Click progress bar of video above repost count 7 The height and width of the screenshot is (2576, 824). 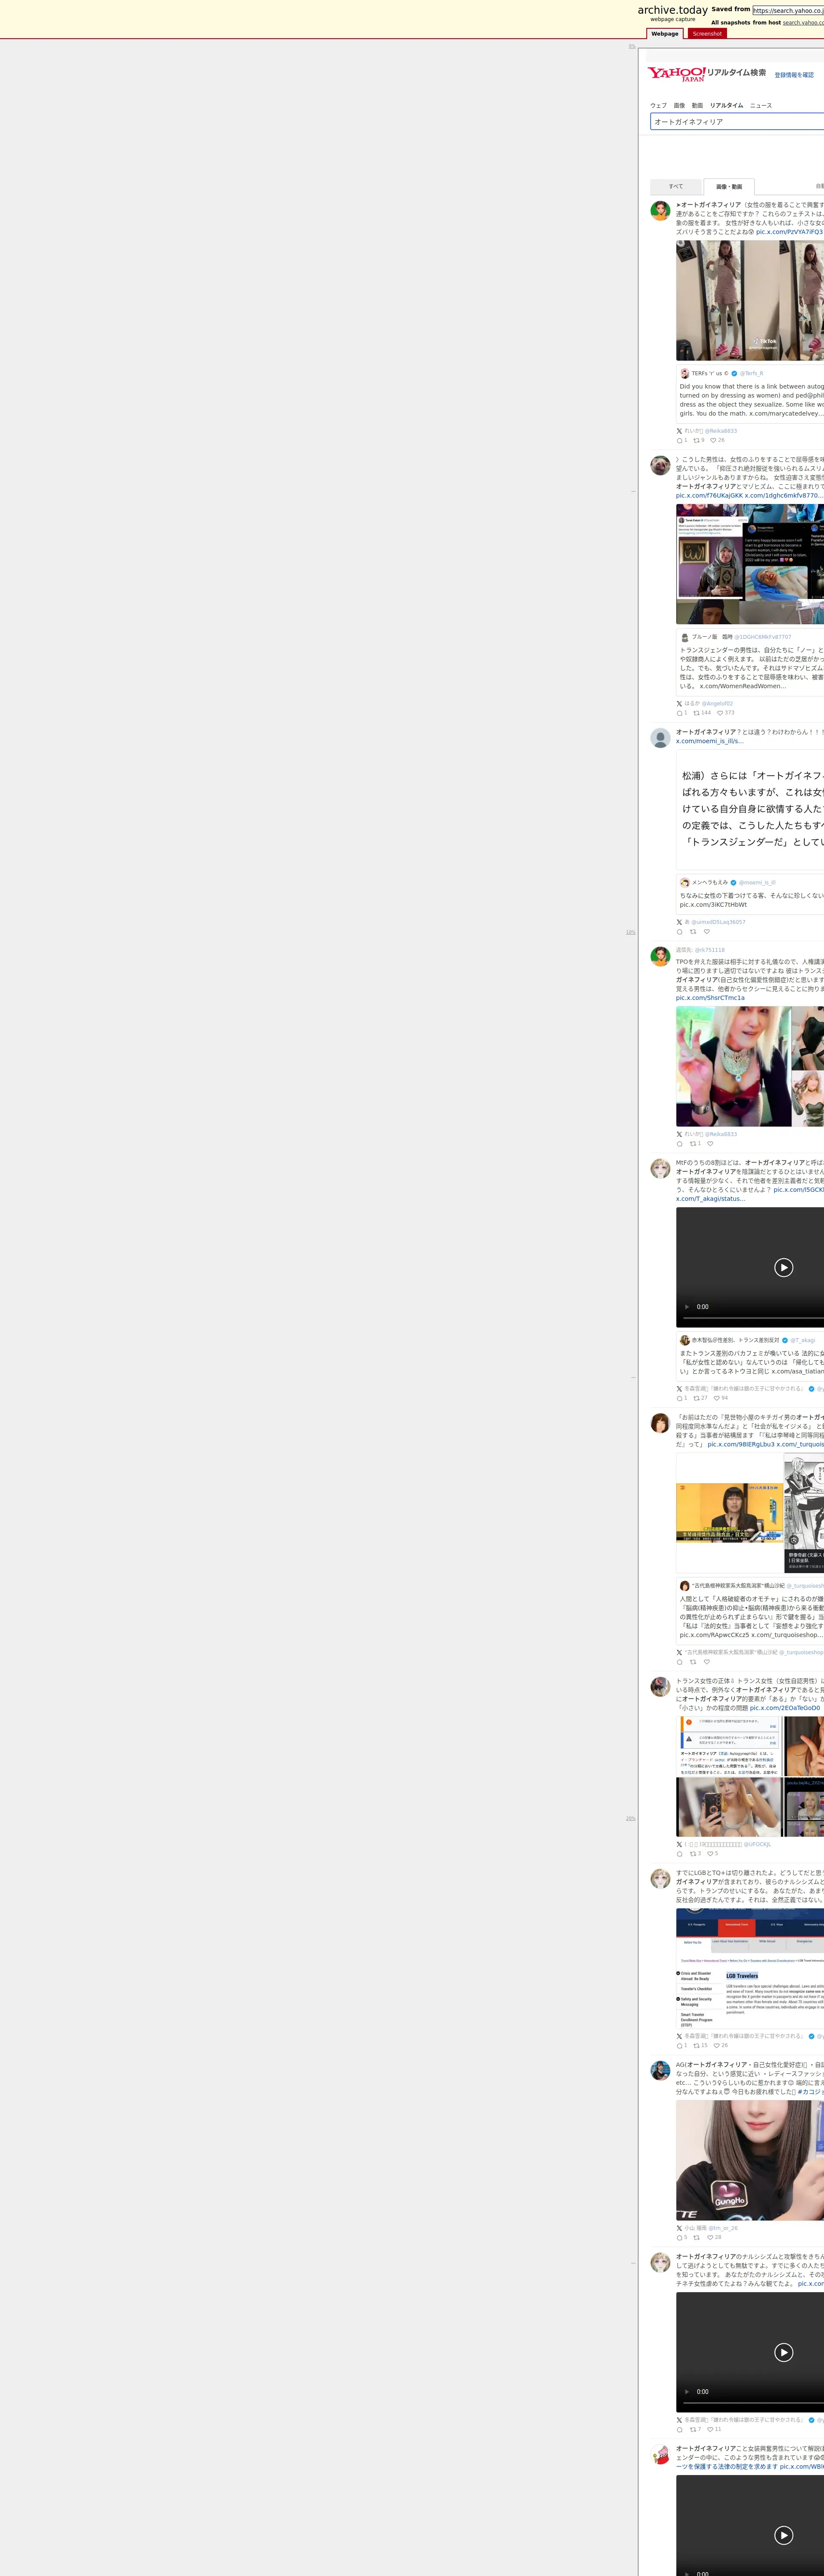tap(753, 2404)
